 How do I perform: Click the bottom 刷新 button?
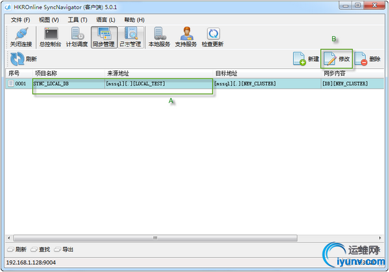(x=17, y=249)
